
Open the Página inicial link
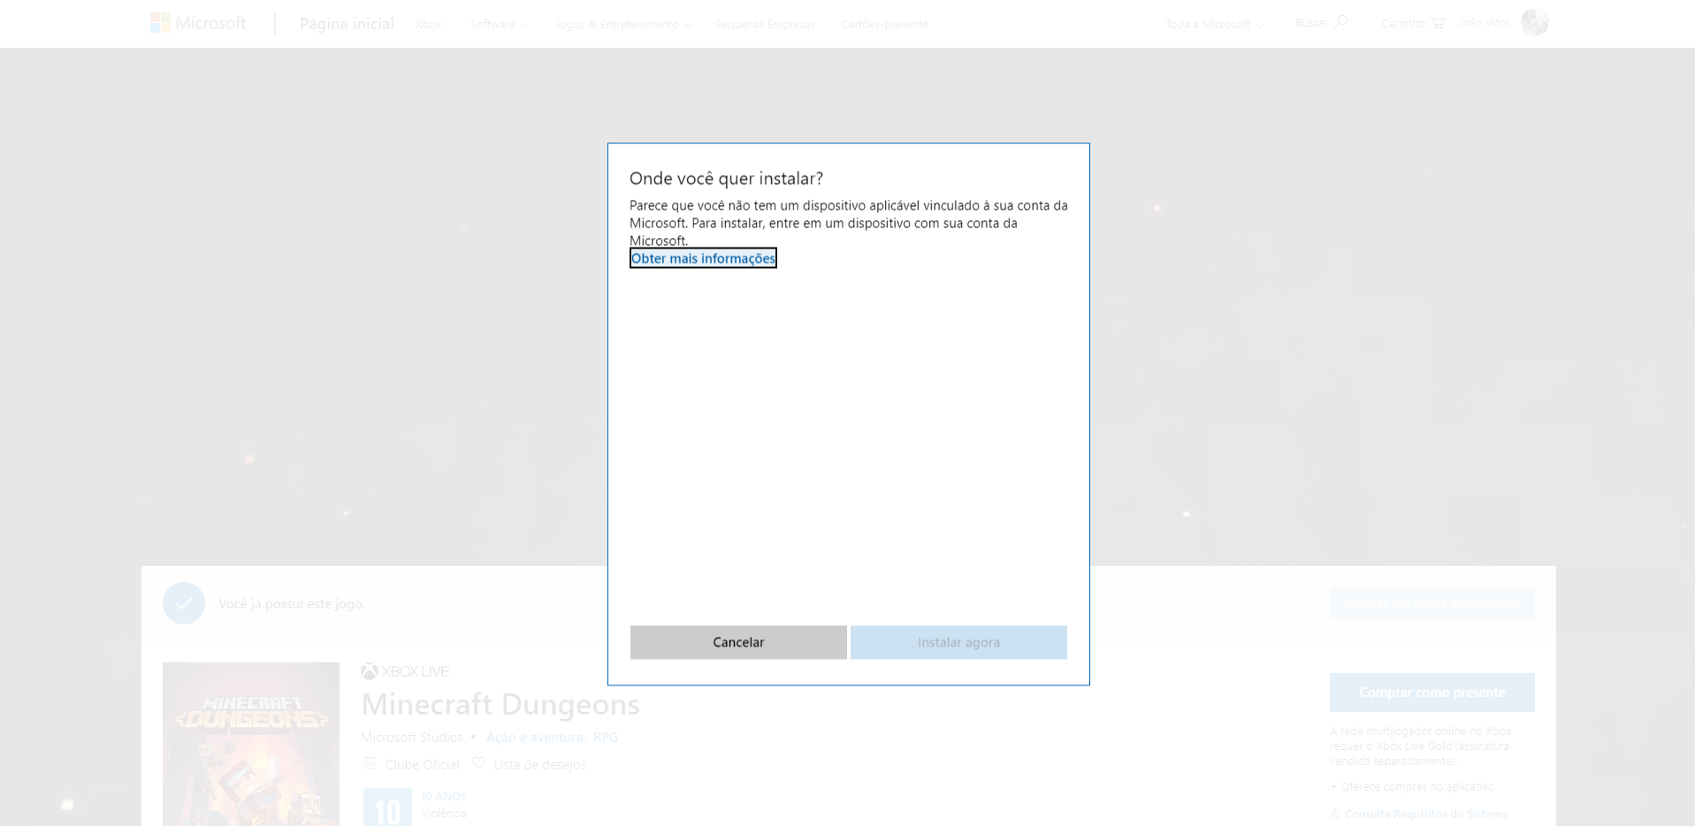click(347, 24)
